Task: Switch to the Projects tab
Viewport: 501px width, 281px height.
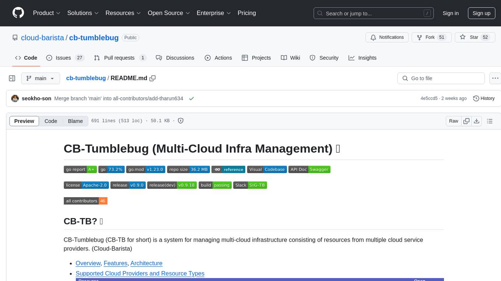Action: (x=256, y=58)
